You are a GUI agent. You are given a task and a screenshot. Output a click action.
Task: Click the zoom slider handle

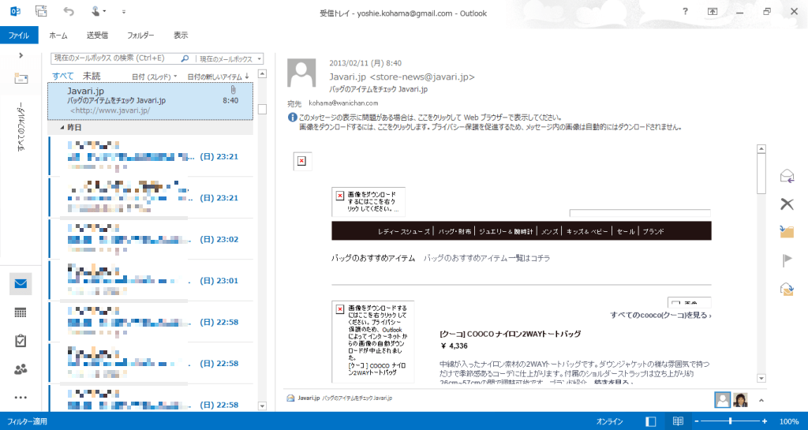730,421
